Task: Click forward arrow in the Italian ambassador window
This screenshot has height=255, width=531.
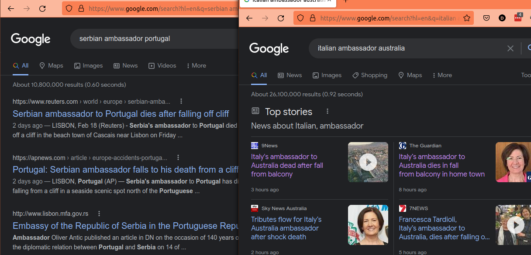Action: [265, 18]
